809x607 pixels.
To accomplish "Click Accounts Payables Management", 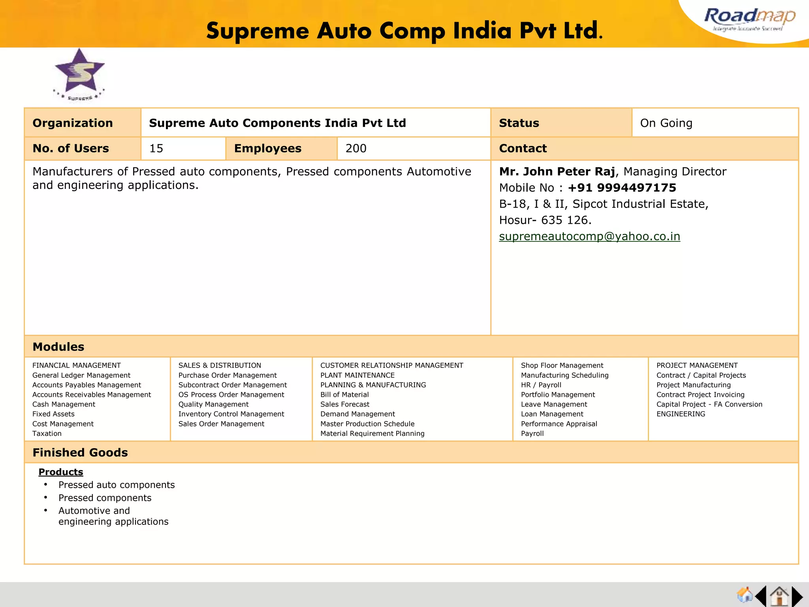I will tap(87, 385).
